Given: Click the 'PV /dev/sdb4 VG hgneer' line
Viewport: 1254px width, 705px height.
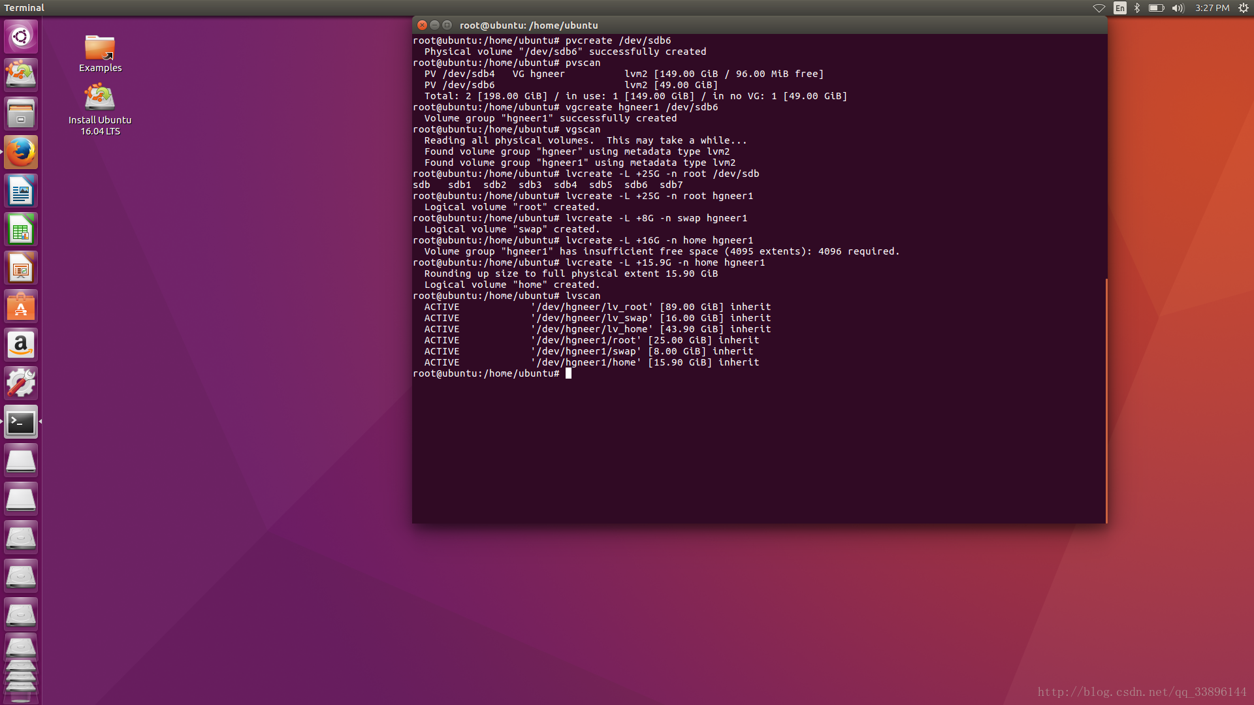Looking at the screenshot, I should (624, 74).
